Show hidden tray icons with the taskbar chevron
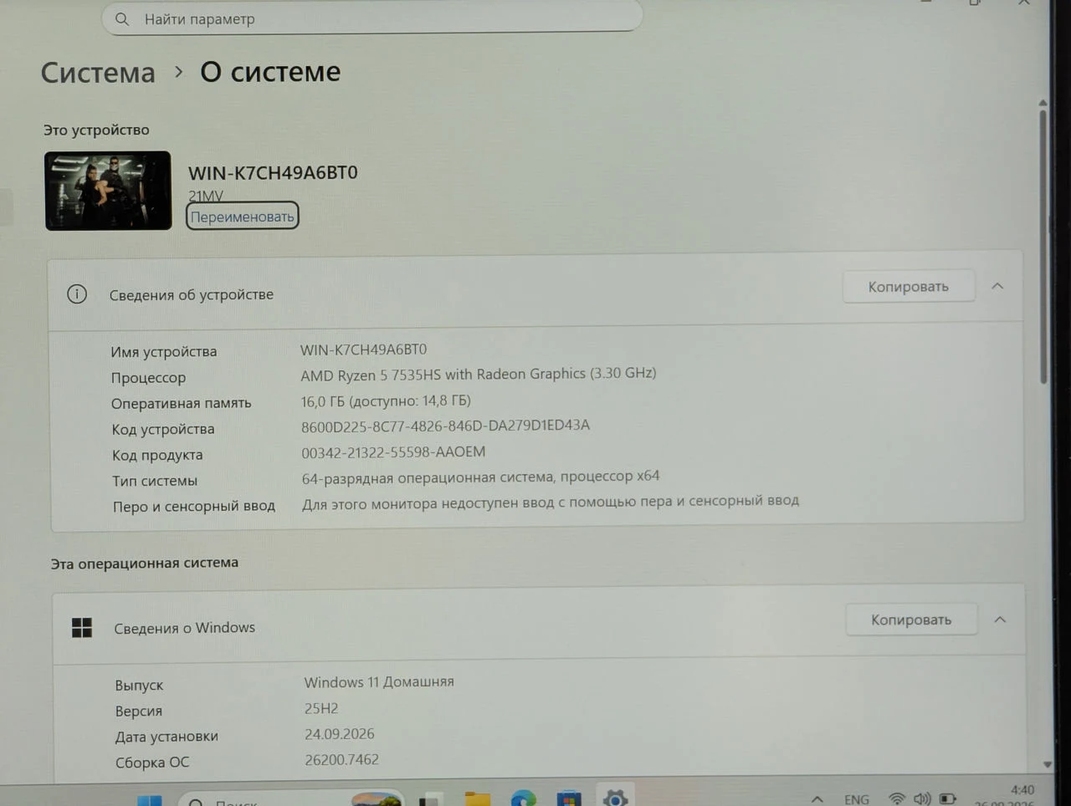The width and height of the screenshot is (1071, 806). click(x=817, y=799)
